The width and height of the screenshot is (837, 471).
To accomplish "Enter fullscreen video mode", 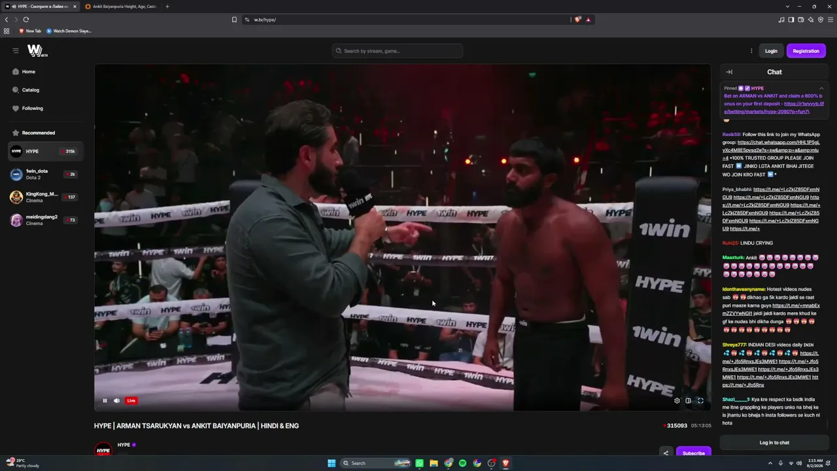I will tap(700, 400).
